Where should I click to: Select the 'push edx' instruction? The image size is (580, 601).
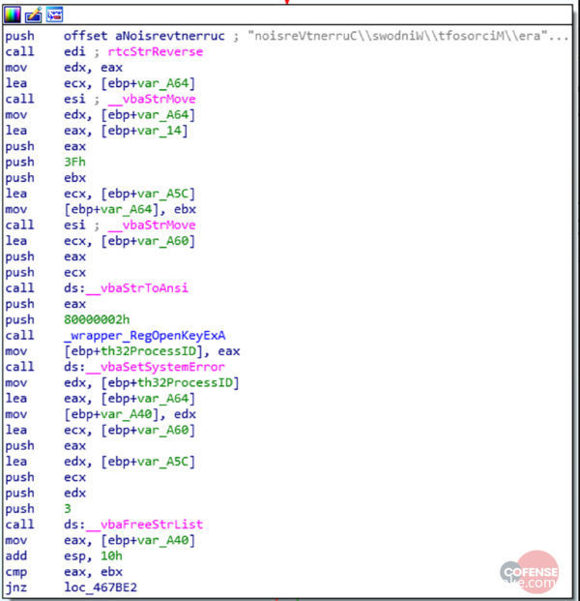pyautogui.click(x=45, y=493)
